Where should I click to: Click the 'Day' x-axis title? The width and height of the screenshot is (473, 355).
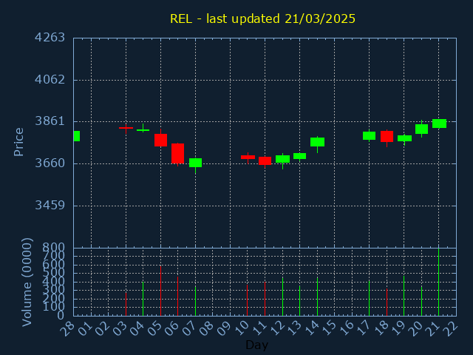pos(256,345)
